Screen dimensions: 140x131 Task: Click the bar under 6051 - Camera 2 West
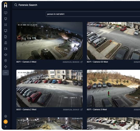26,112
